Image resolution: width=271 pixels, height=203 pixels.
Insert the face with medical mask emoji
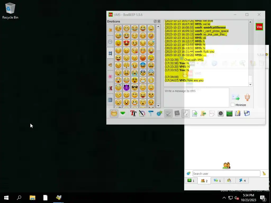tap(143, 80)
